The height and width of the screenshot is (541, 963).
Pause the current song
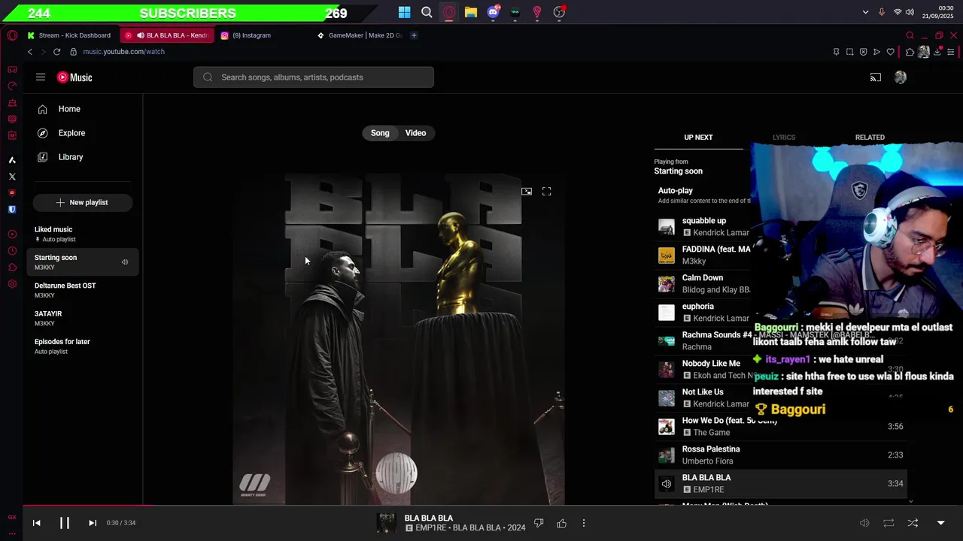point(65,523)
